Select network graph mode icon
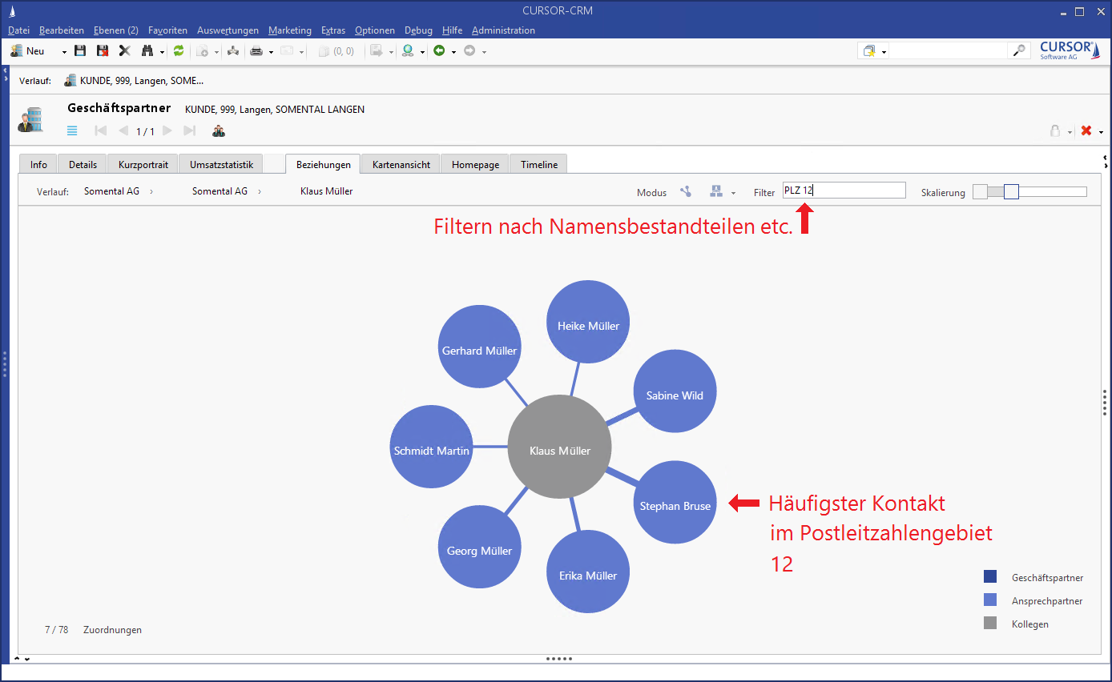The height and width of the screenshot is (682, 1112). 686,191
